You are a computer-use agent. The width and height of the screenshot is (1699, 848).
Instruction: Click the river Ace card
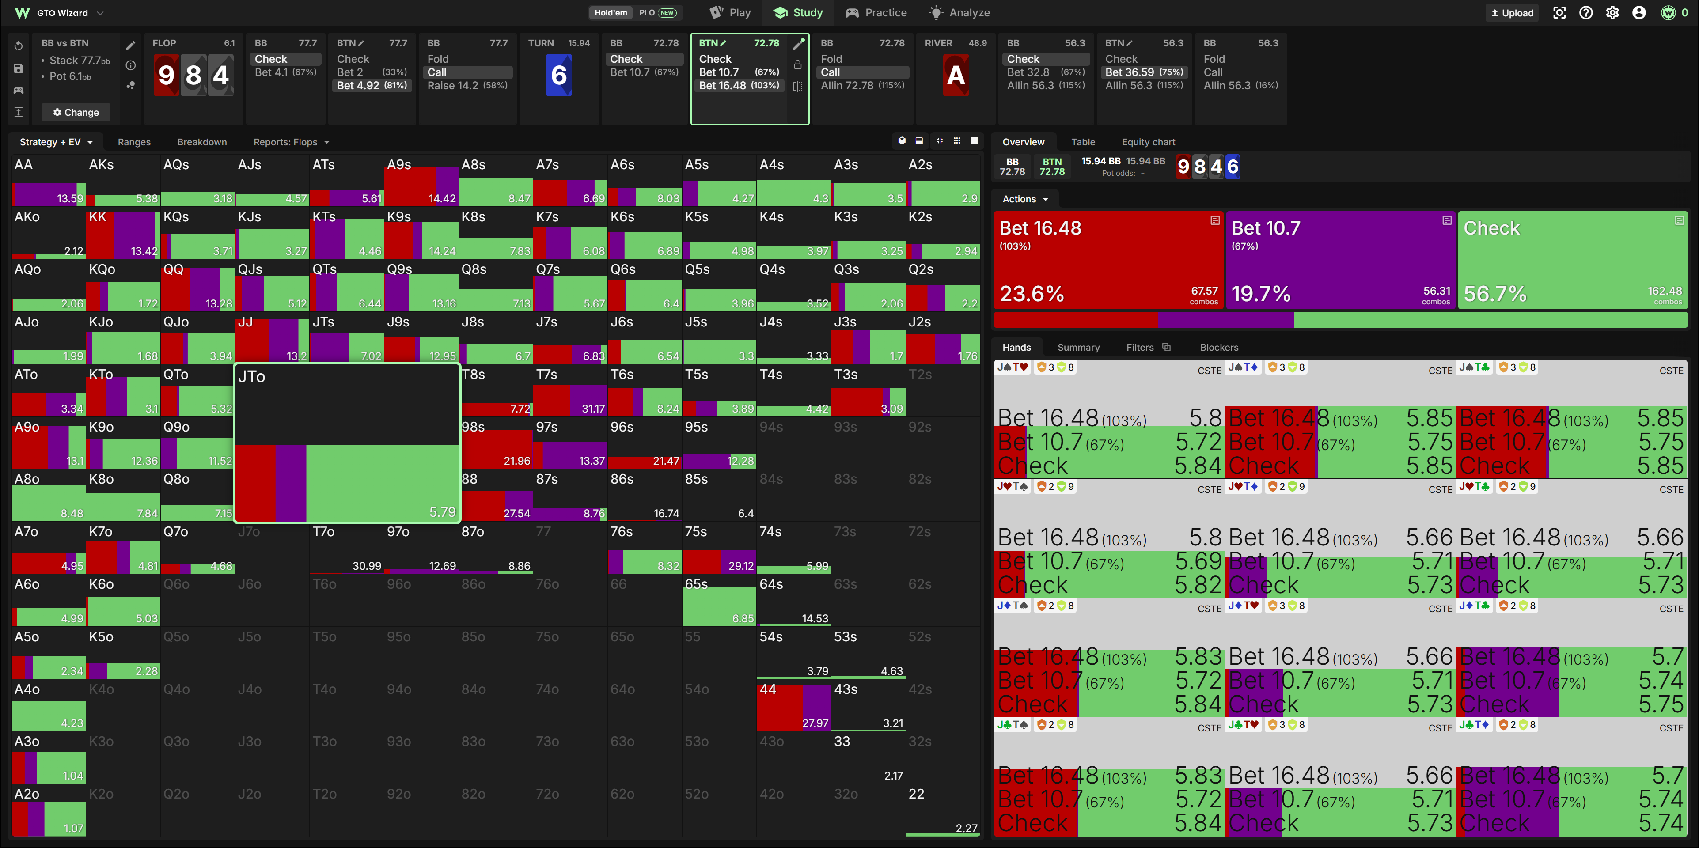pos(956,75)
